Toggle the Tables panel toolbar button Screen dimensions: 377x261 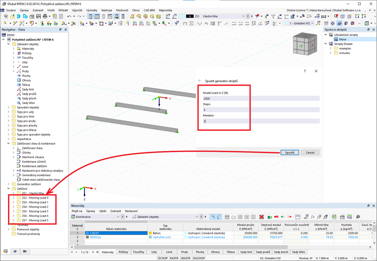pyautogui.click(x=97, y=16)
